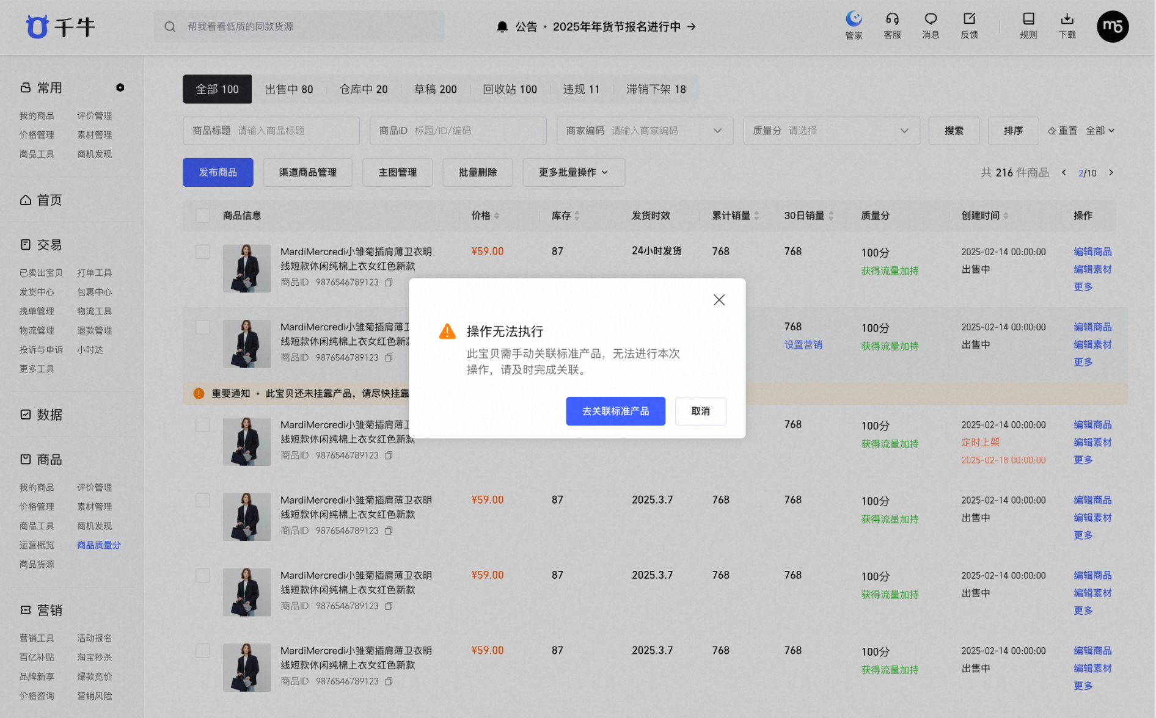Screen dimensions: 1156x718
Task: Click 搜索 button
Action: (954, 131)
